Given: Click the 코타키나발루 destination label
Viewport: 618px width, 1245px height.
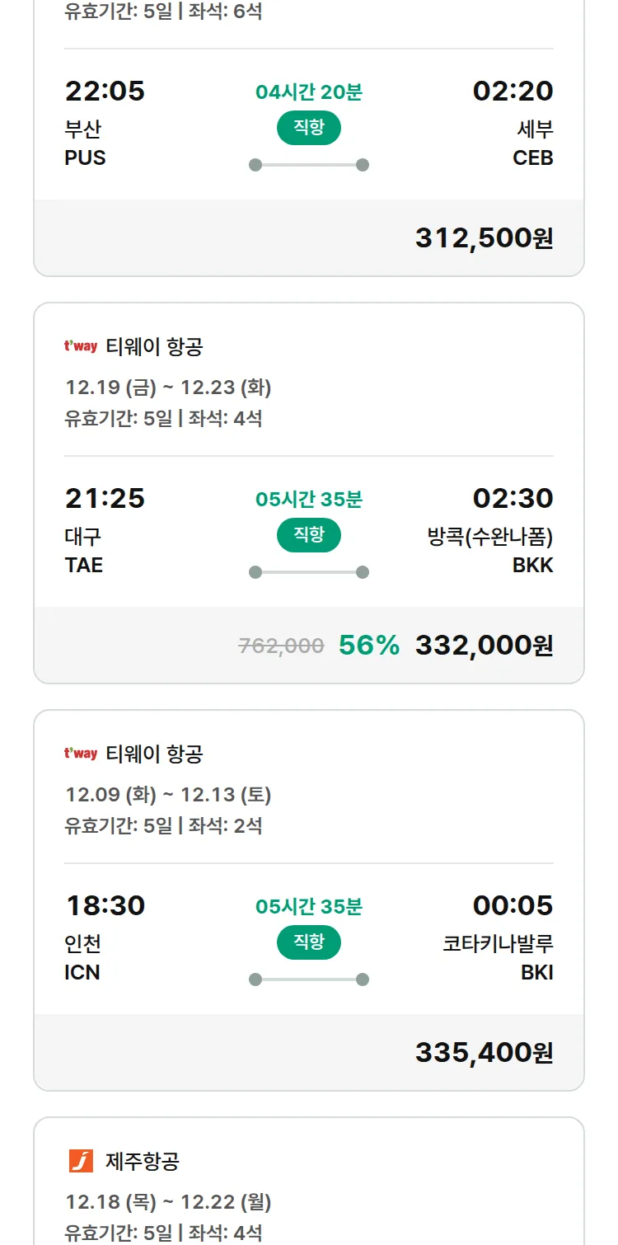Looking at the screenshot, I should point(498,944).
